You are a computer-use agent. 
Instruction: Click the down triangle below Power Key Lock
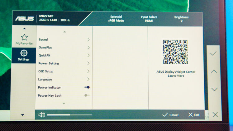(64, 103)
